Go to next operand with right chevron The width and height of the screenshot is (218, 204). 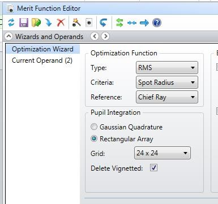click(105, 36)
